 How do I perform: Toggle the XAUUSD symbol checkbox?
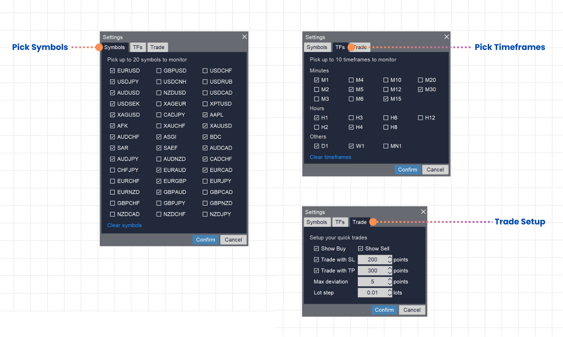pos(205,126)
